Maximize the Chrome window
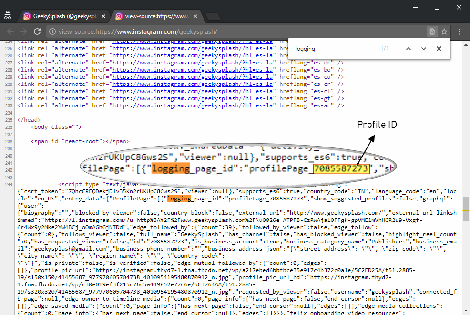 click(x=437, y=7)
